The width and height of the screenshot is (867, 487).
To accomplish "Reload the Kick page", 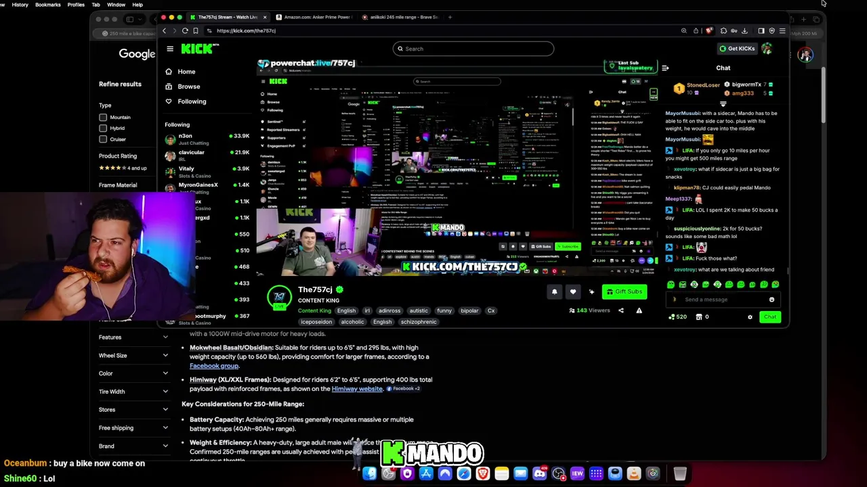I will (185, 30).
